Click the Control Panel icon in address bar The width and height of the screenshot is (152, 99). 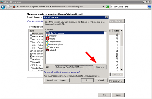click(14, 7)
